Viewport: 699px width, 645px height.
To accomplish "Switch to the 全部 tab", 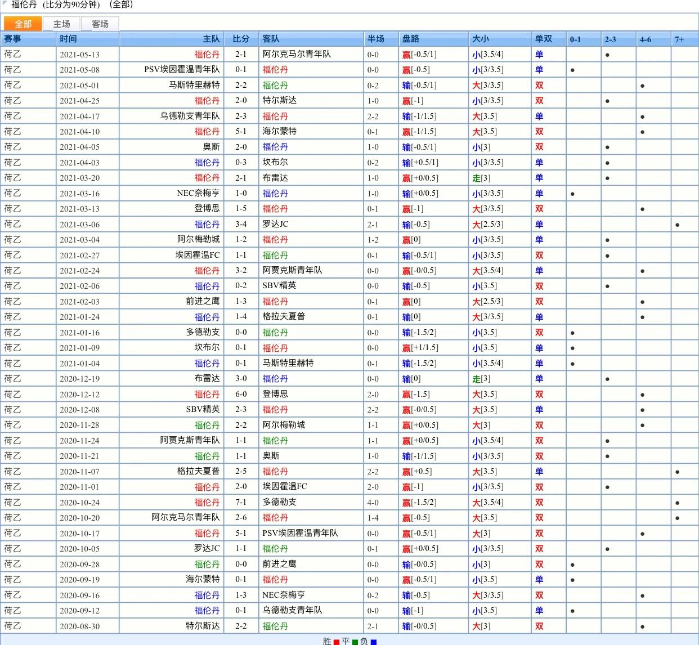I will (23, 24).
